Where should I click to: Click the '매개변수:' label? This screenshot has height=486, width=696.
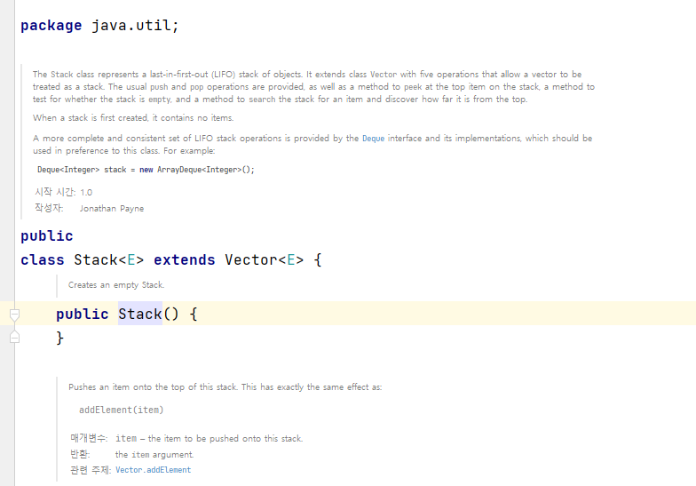click(89, 439)
